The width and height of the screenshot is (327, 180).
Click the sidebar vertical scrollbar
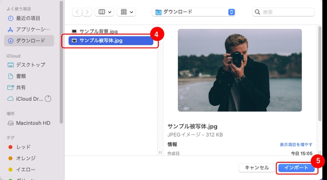tap(61, 62)
